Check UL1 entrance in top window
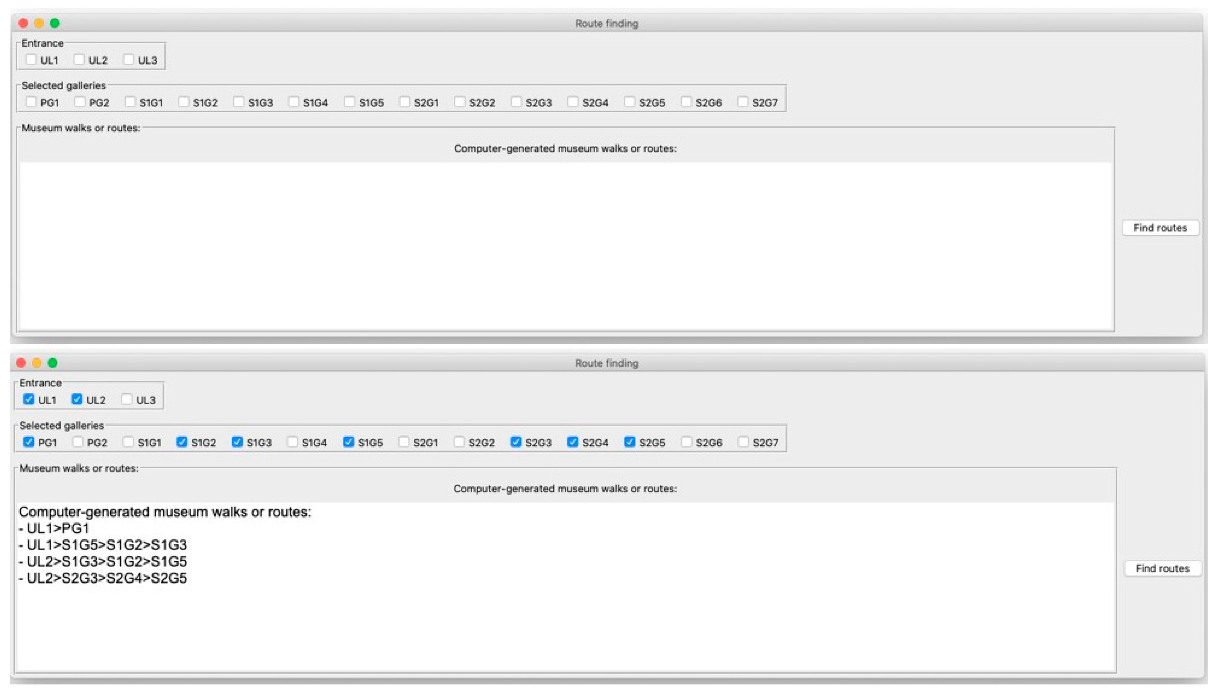The image size is (1216, 695). point(31,60)
